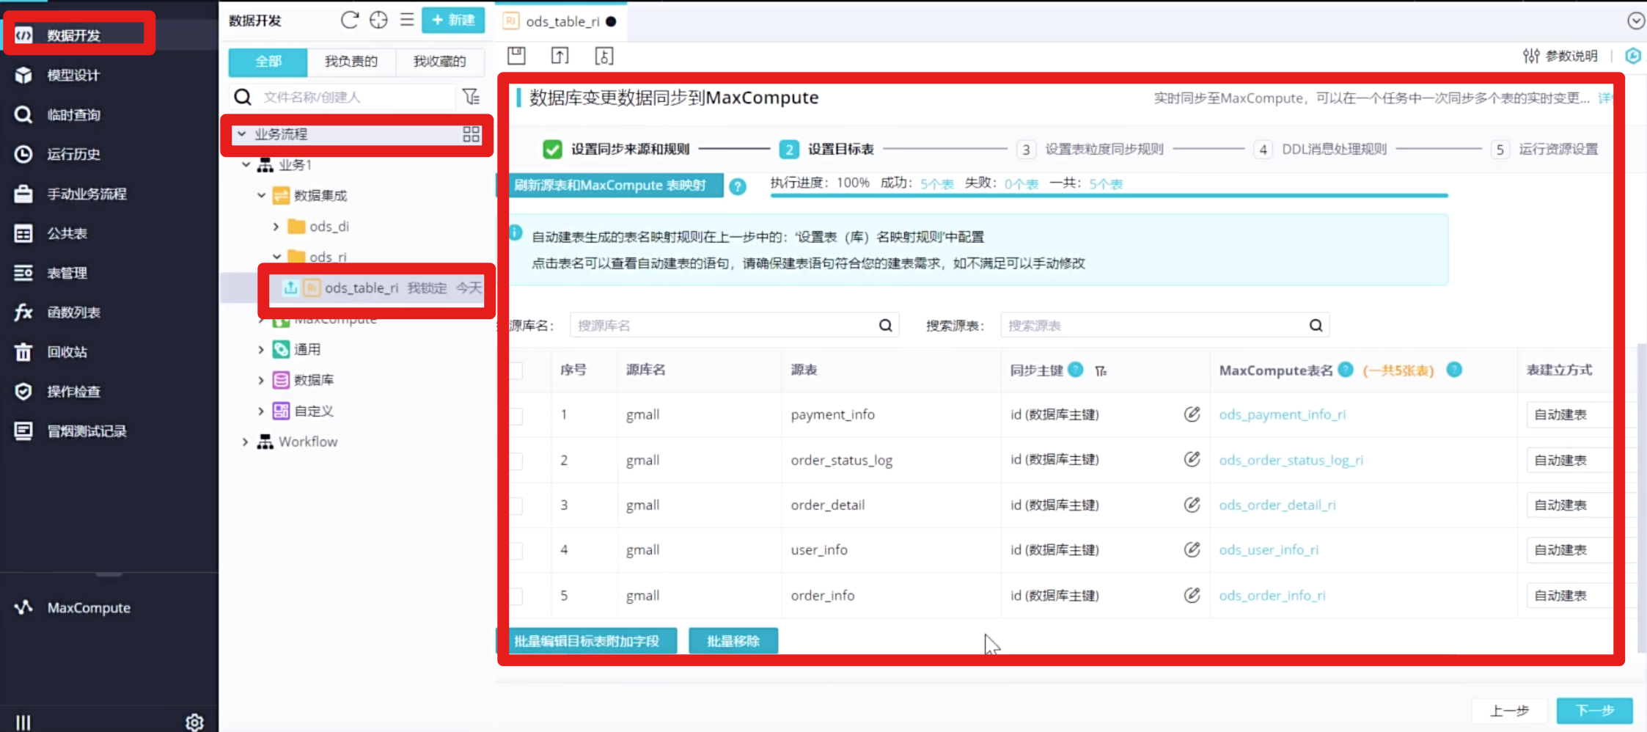The image size is (1647, 732).
Task: Check the user_info row checkbox
Action: [x=516, y=550]
